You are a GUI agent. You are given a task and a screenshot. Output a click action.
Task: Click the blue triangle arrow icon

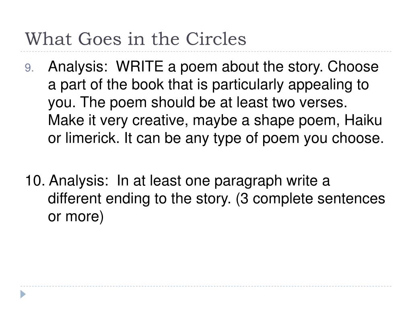23,294
